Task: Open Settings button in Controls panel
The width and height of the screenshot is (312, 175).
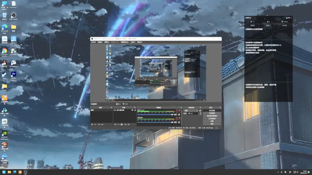Action: click(212, 121)
